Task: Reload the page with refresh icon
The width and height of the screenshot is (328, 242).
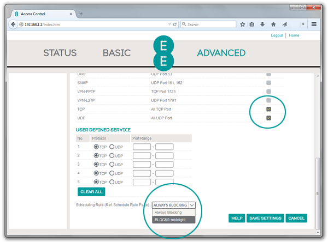Action: click(x=175, y=25)
